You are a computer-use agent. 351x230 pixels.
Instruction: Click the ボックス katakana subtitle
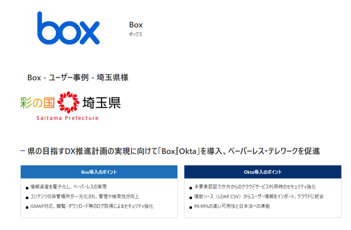[135, 34]
